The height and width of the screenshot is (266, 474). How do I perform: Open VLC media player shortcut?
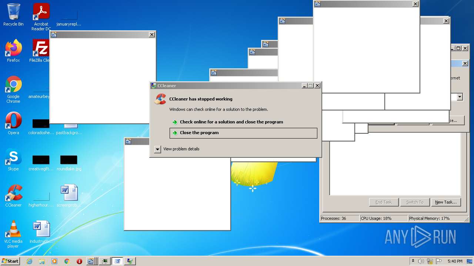(13, 234)
